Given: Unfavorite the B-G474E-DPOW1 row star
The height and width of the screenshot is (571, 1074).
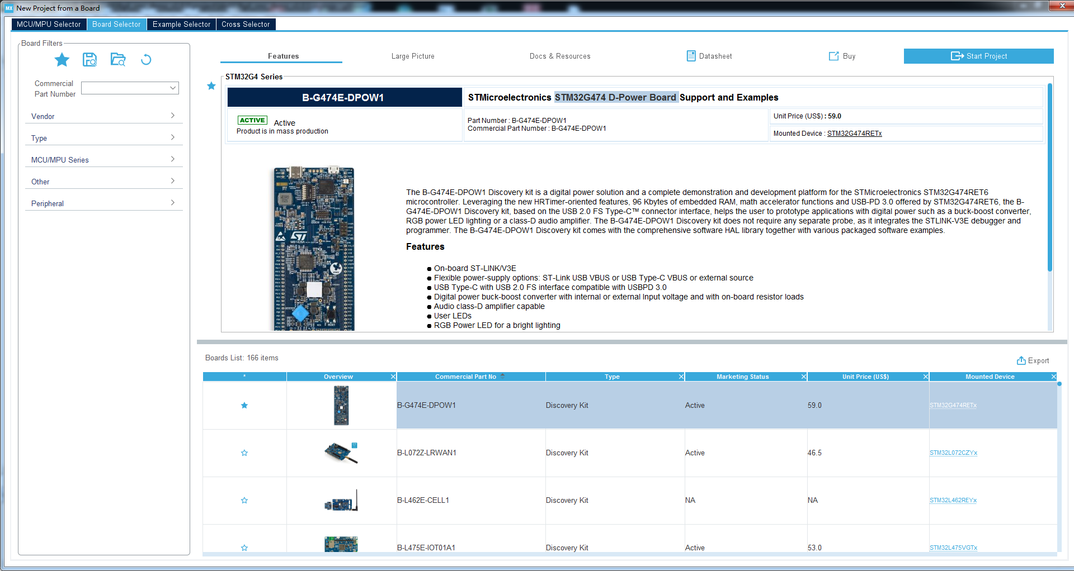Looking at the screenshot, I should click(244, 405).
